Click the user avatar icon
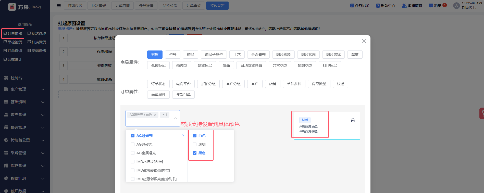484x193 pixels. point(456,6)
